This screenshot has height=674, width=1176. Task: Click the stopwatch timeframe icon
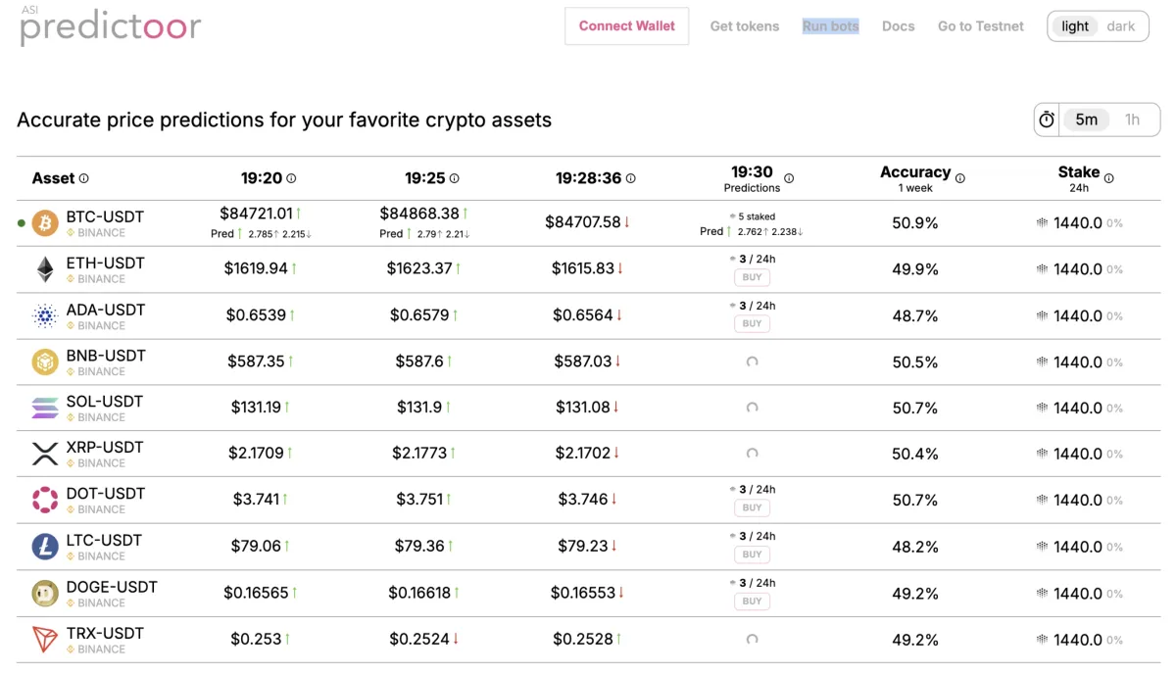click(1047, 120)
